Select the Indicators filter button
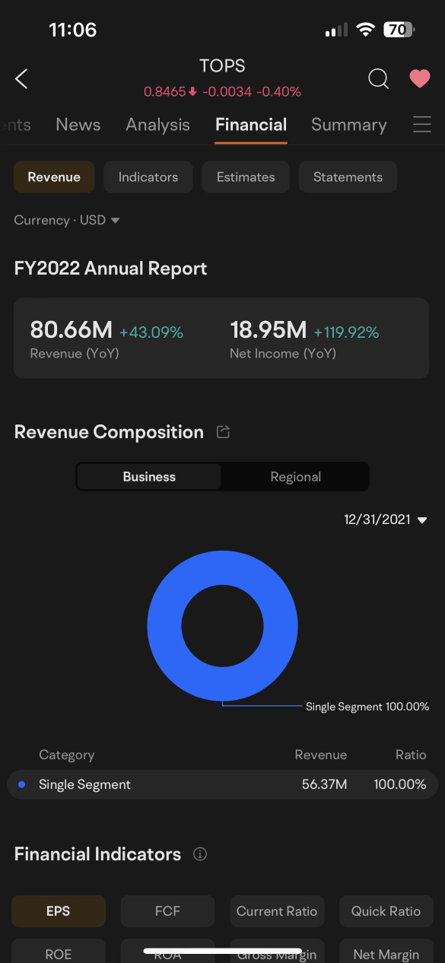Image resolution: width=445 pixels, height=963 pixels. [x=148, y=177]
